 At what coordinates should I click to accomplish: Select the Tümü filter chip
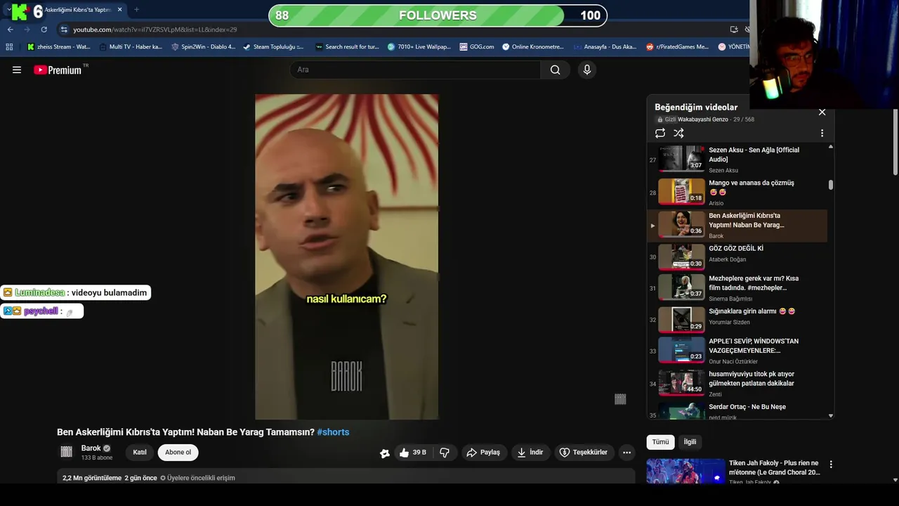point(660,442)
